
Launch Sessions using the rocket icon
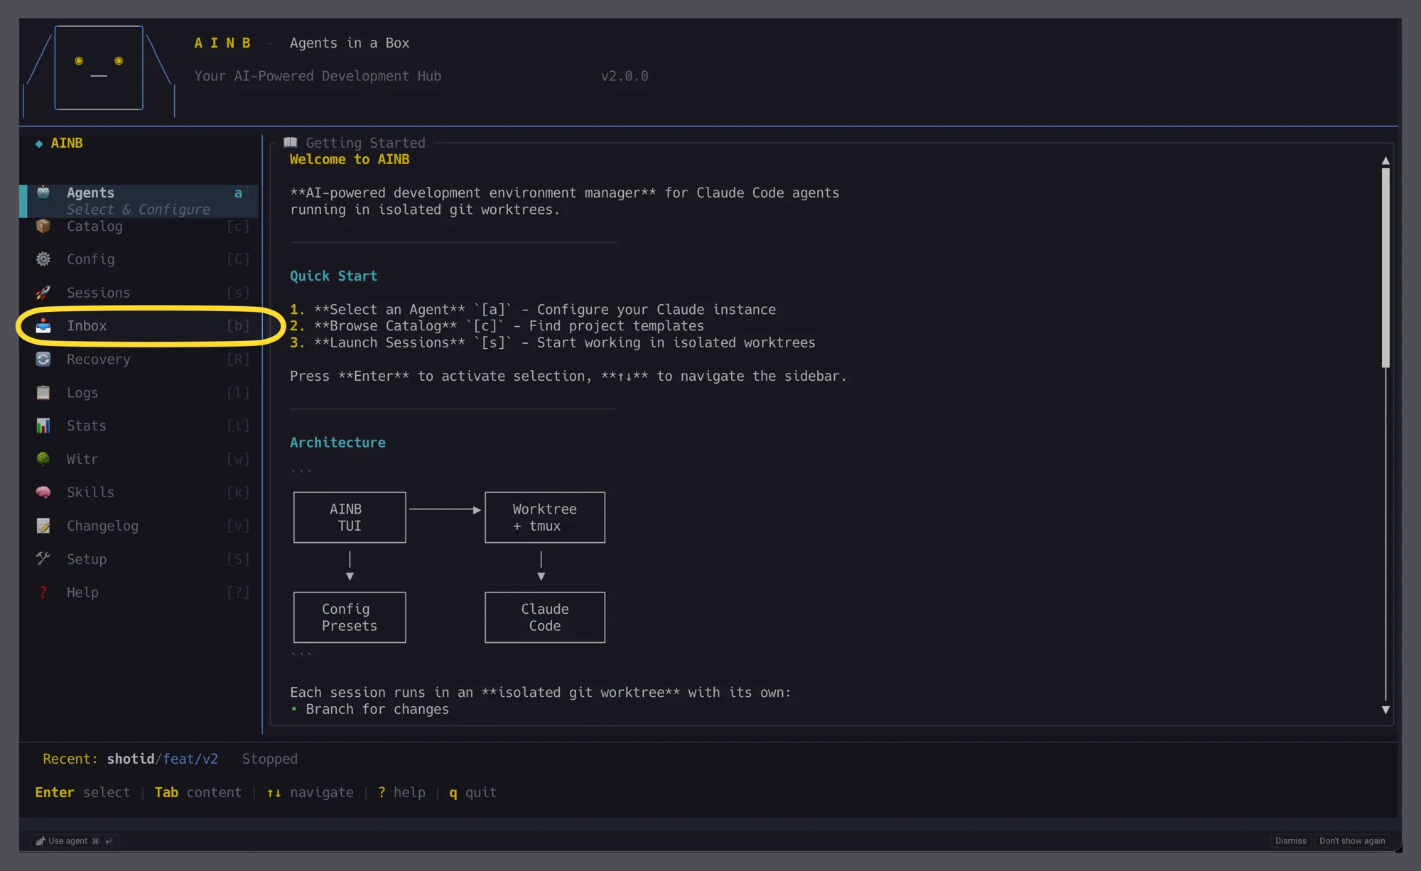(x=43, y=293)
